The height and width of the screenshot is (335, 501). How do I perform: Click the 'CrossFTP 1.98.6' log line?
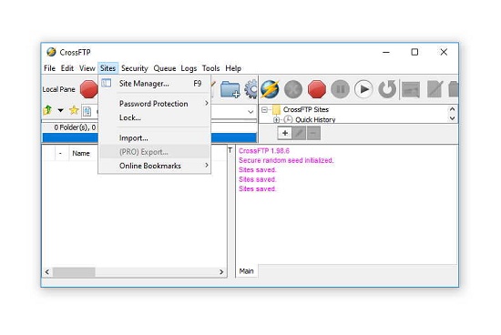264,151
